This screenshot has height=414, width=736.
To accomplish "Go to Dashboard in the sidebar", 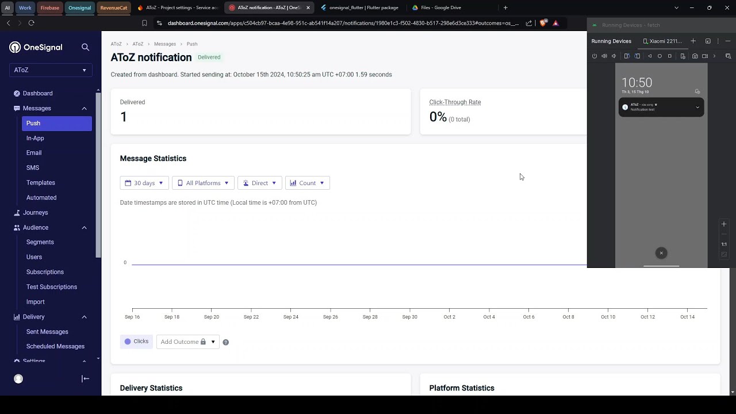I will coord(37,93).
